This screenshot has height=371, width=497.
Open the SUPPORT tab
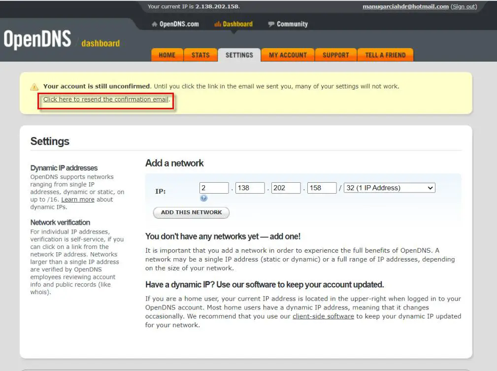tap(335, 55)
